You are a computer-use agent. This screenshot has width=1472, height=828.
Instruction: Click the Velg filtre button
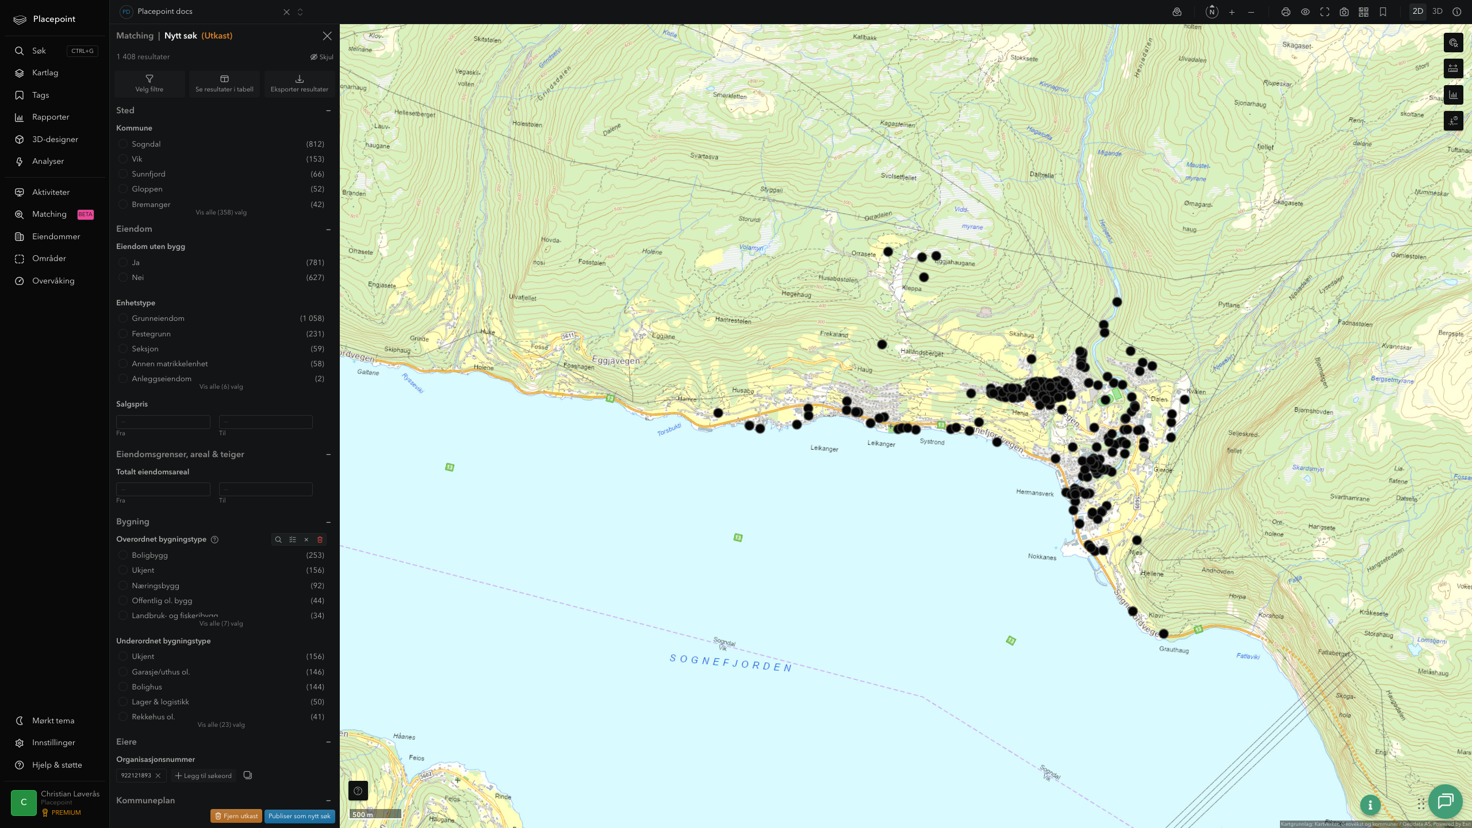click(x=149, y=83)
